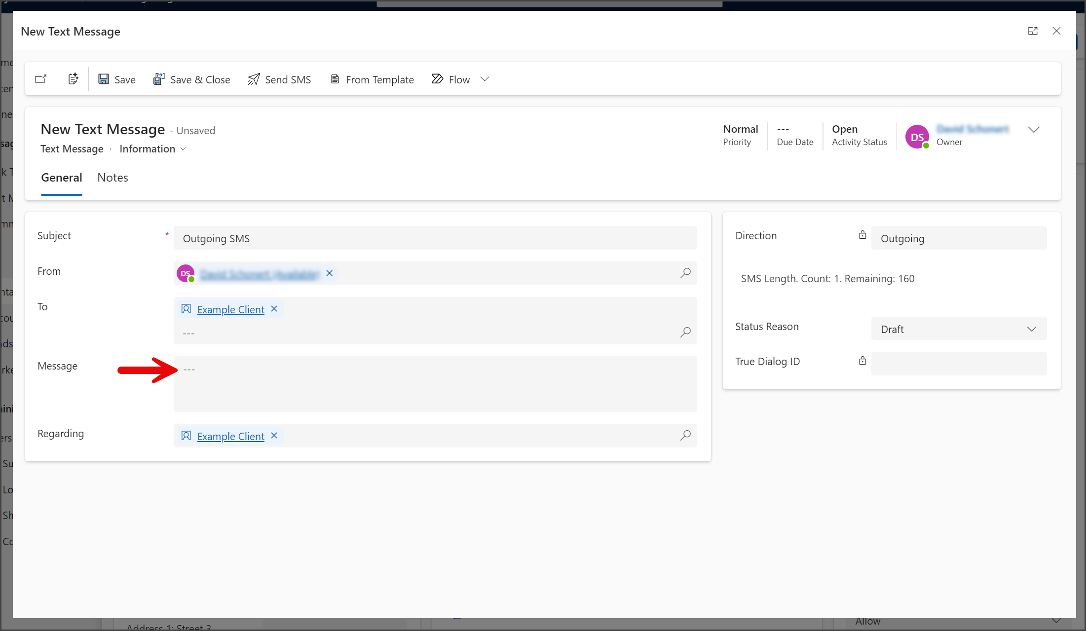This screenshot has height=631, width=1086.
Task: Click the form assistant icon next to Save
Action: (73, 79)
